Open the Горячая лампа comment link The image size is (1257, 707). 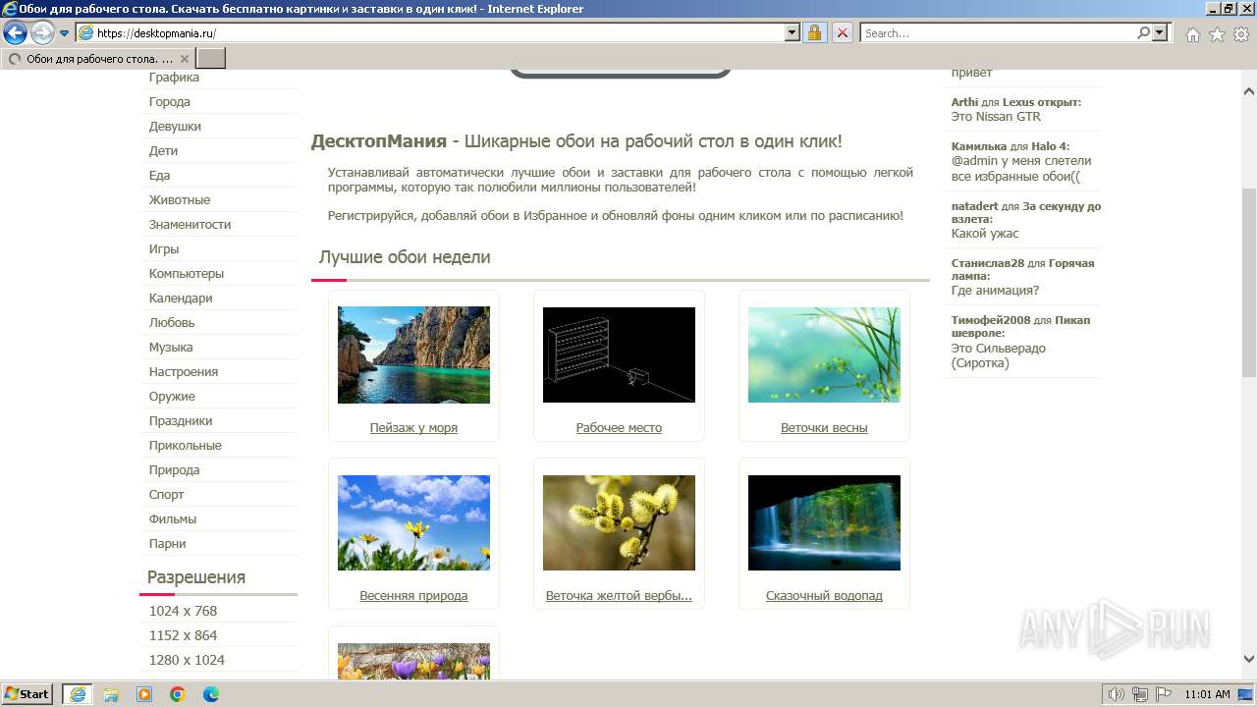pos(1022,270)
